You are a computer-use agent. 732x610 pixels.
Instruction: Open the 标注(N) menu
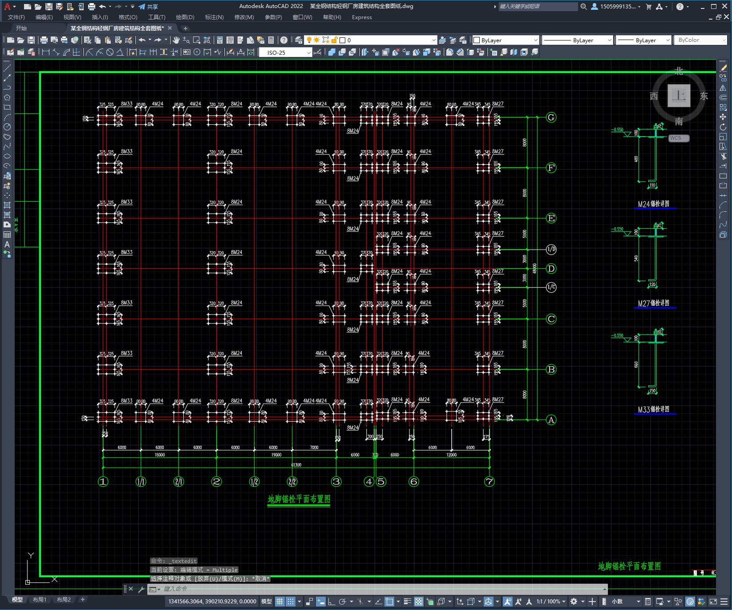214,17
